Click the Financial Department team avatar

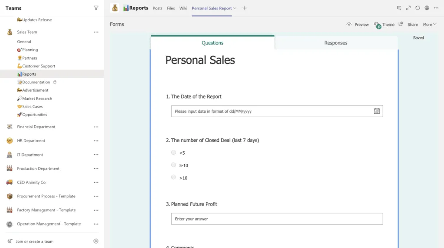[10, 127]
